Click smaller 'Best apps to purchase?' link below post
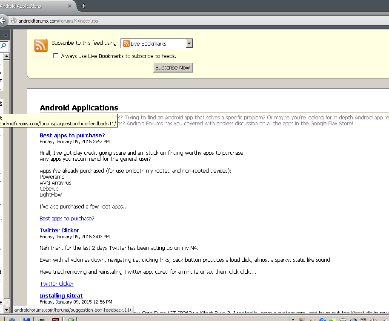Image resolution: width=389 pixels, height=321 pixels. tap(67, 218)
